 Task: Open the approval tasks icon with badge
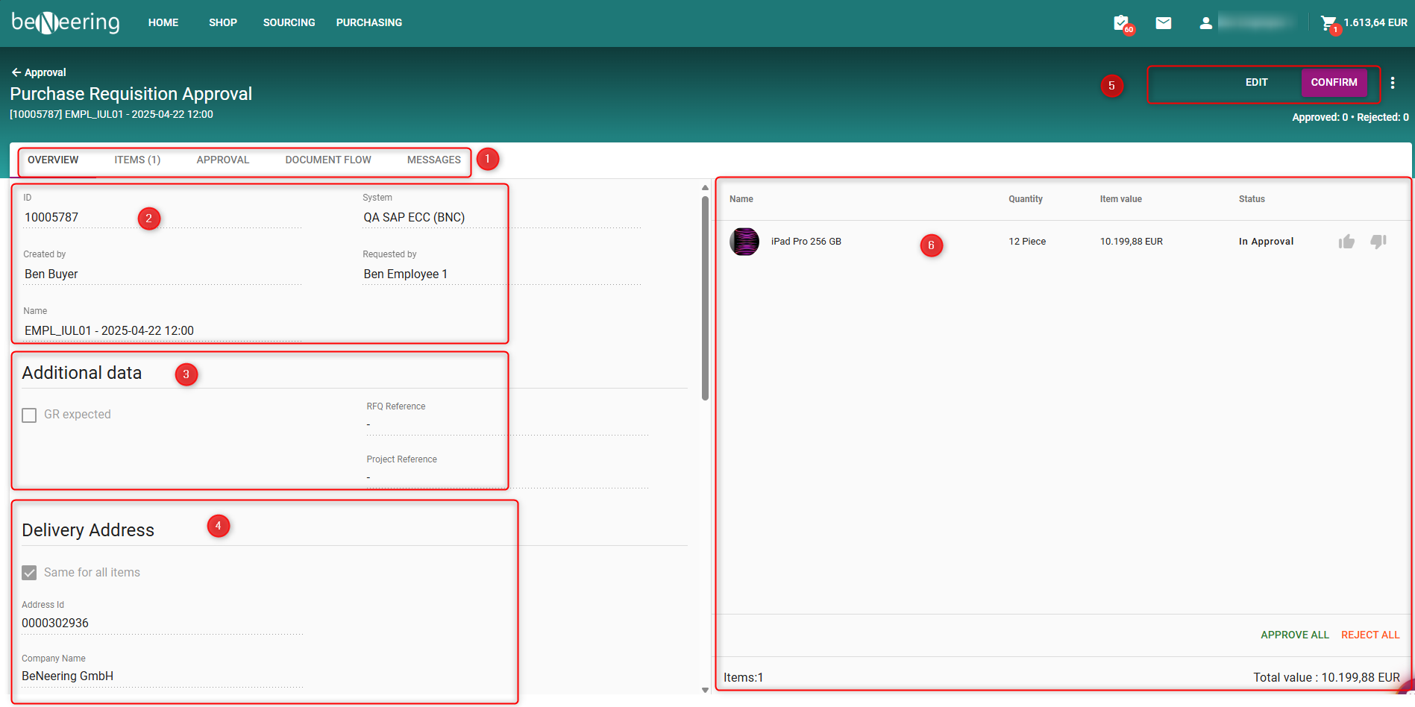(1121, 23)
